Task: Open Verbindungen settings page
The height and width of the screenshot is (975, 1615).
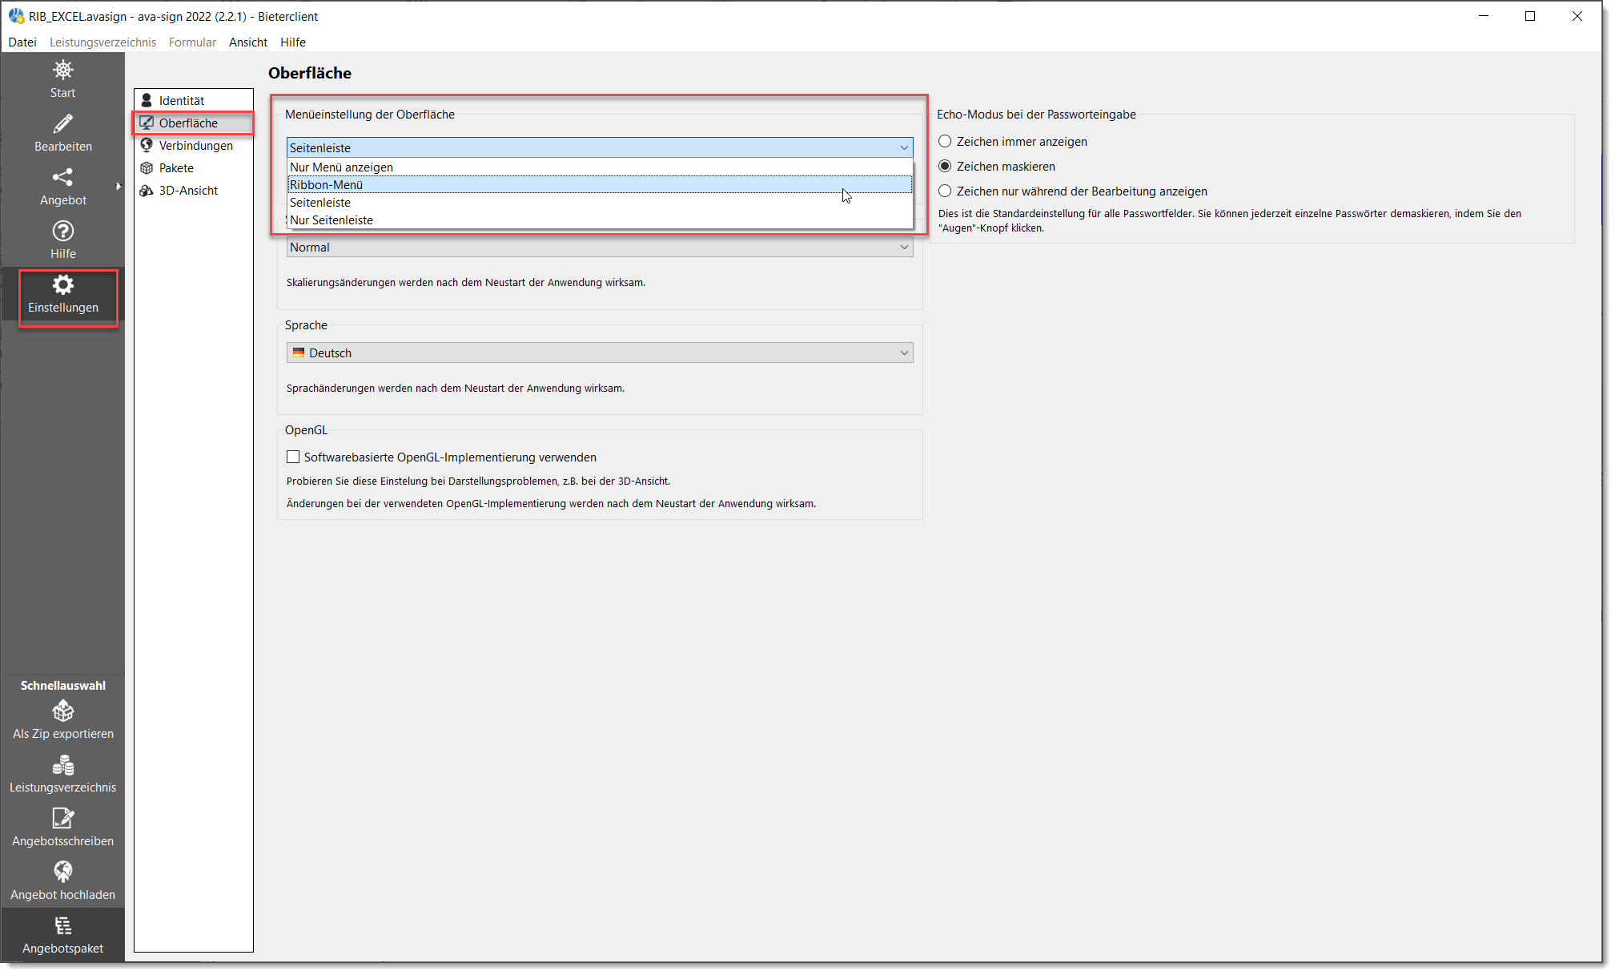Action: (194, 145)
